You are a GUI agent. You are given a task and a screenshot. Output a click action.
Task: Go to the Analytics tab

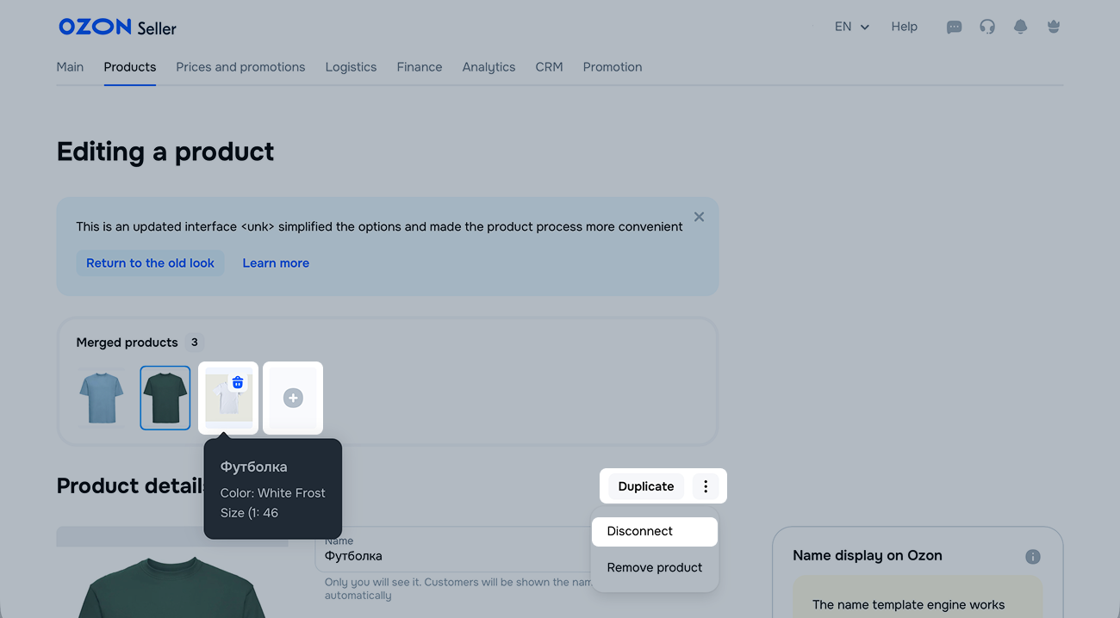tap(488, 67)
